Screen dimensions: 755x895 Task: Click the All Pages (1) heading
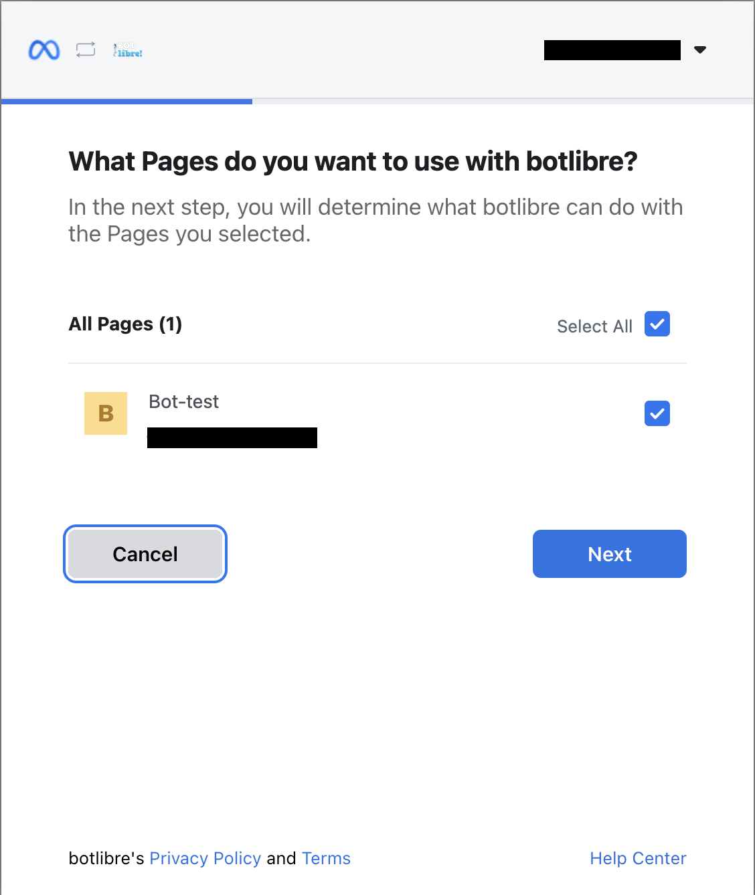click(x=125, y=324)
